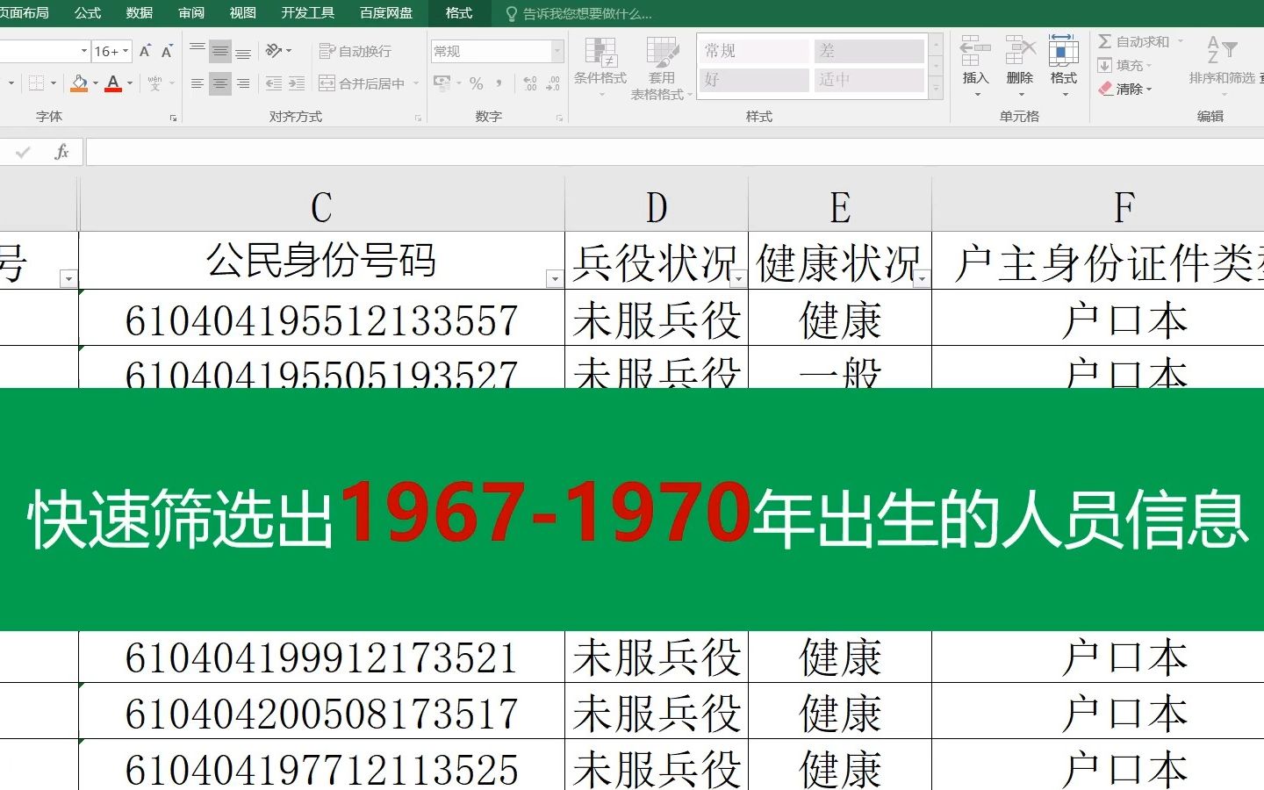
Task: Open the 健康状况 filter dropdown
Action: [922, 279]
